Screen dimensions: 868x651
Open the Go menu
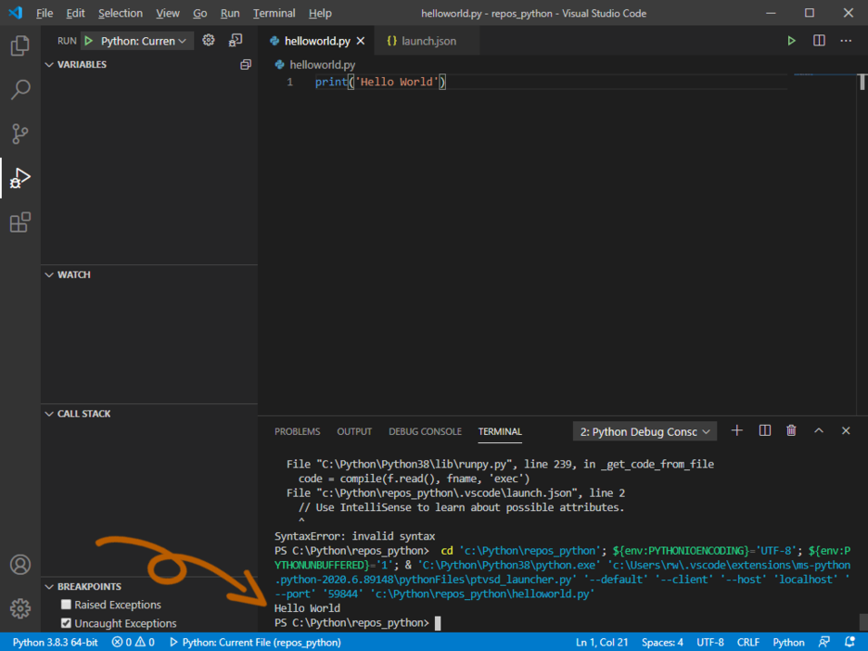tap(199, 13)
